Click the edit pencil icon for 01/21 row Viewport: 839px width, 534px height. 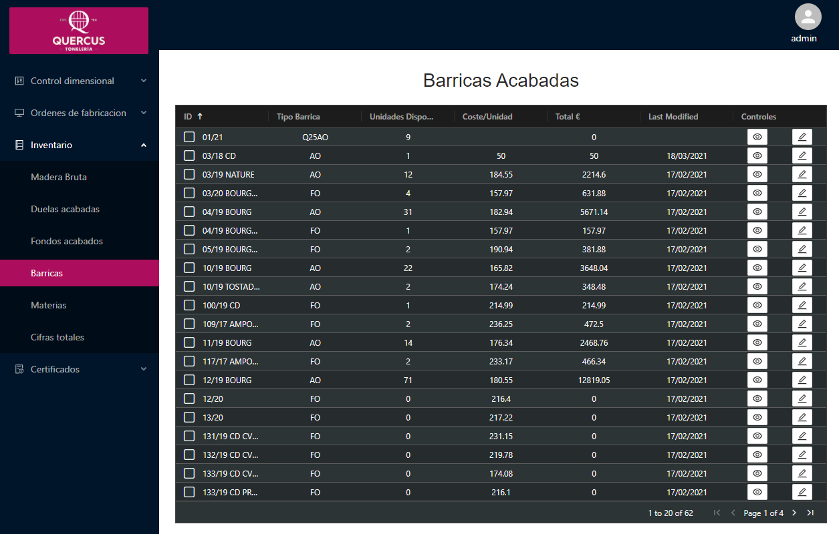click(x=802, y=137)
